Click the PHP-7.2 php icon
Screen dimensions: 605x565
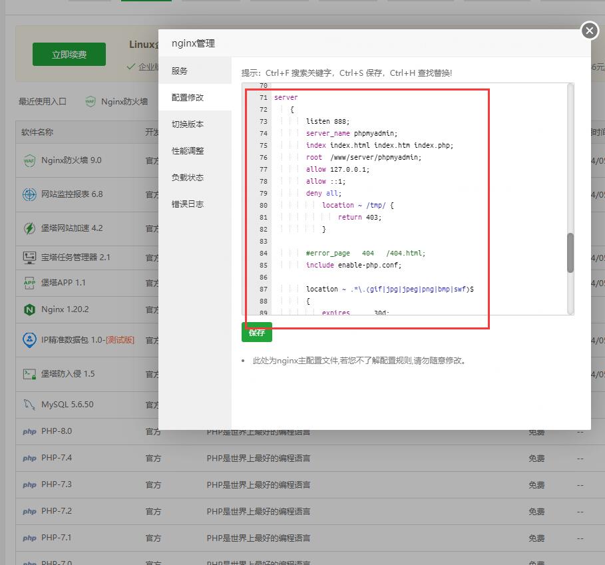click(x=29, y=511)
